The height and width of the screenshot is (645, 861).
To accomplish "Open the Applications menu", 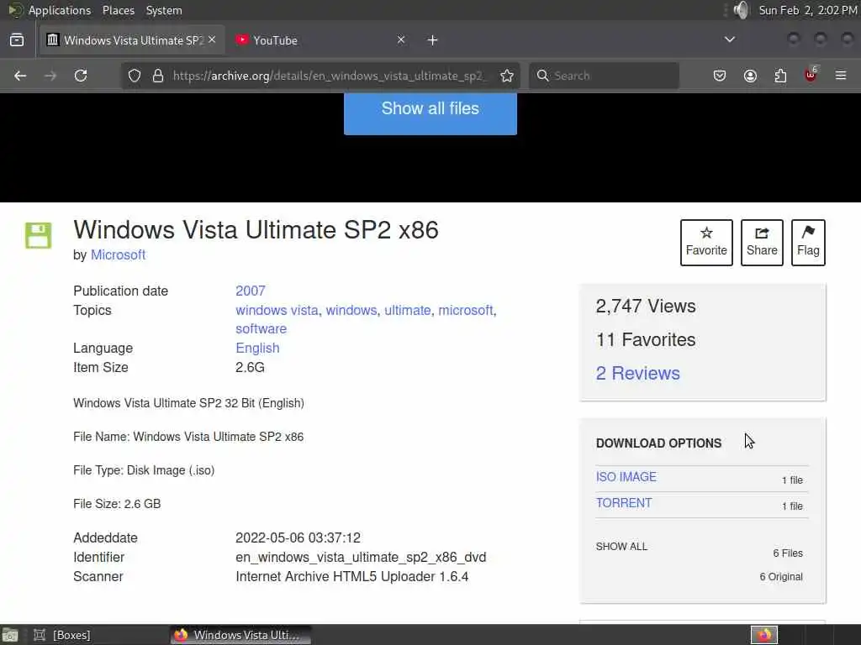I will (x=59, y=10).
